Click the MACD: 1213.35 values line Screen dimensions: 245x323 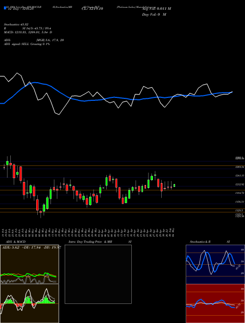pyautogui.click(x=28, y=32)
